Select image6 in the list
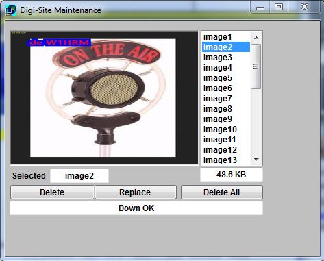This screenshot has width=324, height=261. (226, 88)
